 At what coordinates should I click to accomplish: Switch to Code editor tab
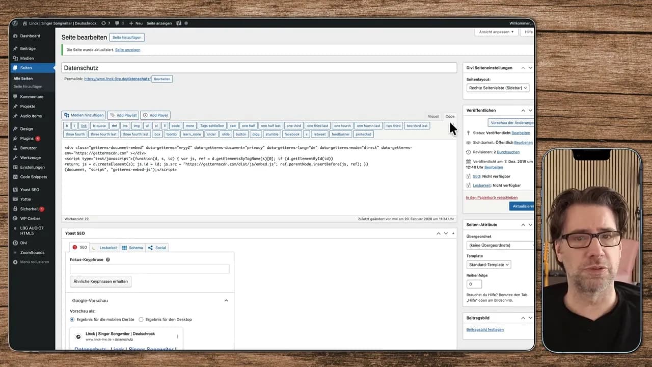pos(450,116)
